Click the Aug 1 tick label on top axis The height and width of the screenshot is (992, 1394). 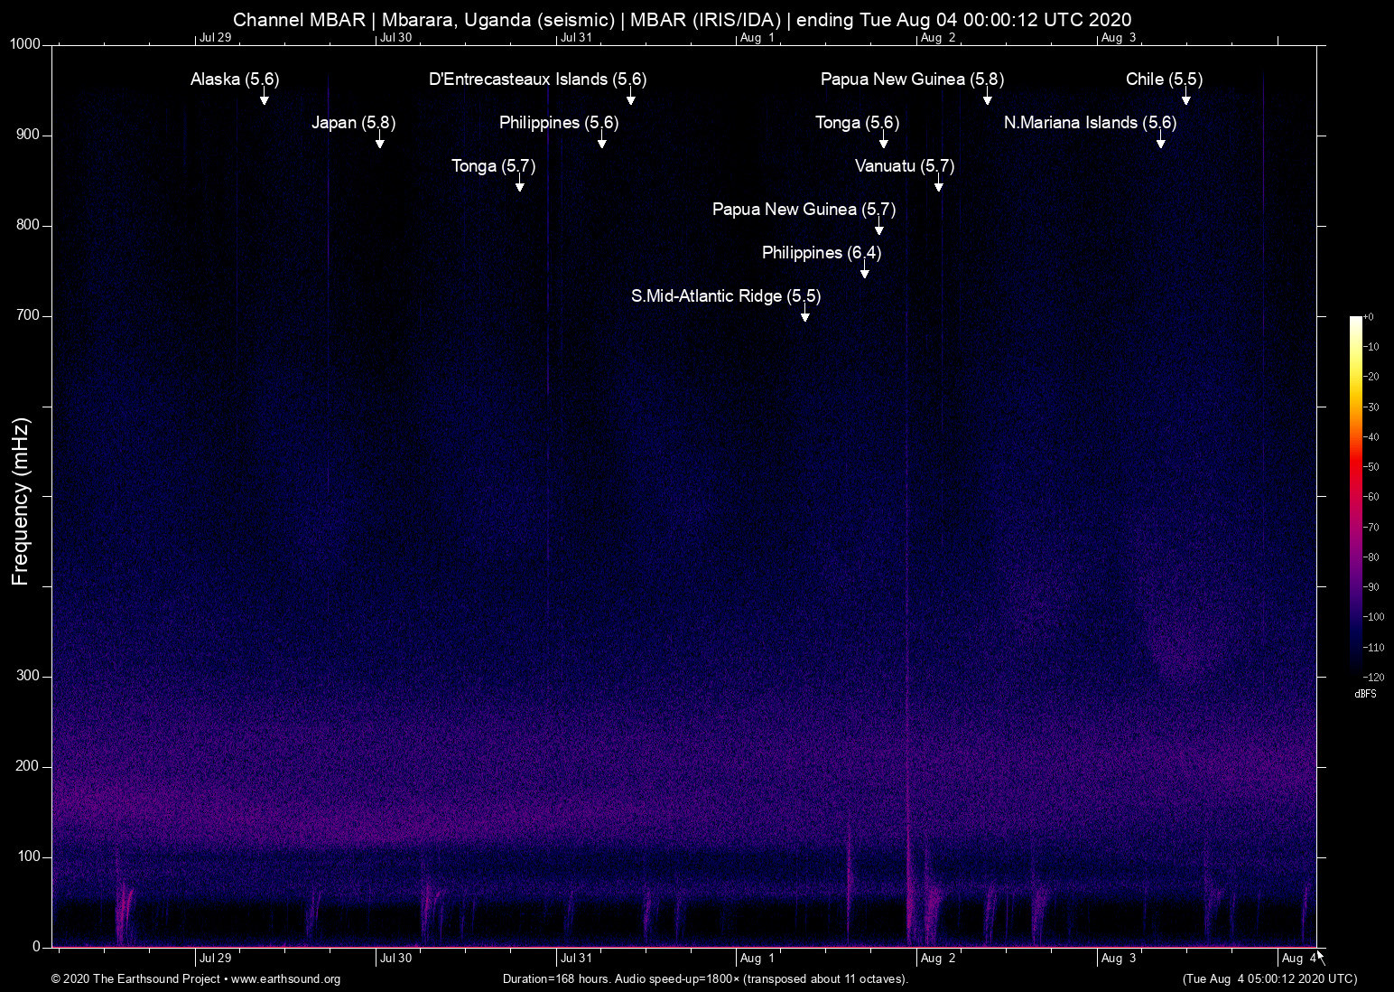[757, 38]
